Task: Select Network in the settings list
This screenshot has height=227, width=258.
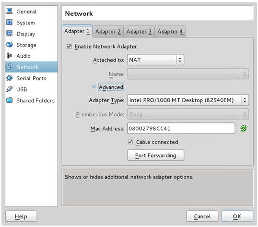Action: point(31,67)
